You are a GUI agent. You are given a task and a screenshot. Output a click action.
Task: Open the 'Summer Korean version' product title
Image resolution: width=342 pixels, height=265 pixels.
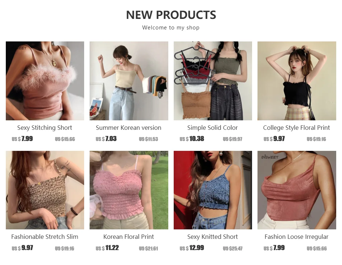pyautogui.click(x=129, y=128)
